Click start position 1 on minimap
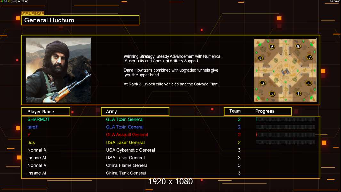341x192 pixels. click(298, 93)
